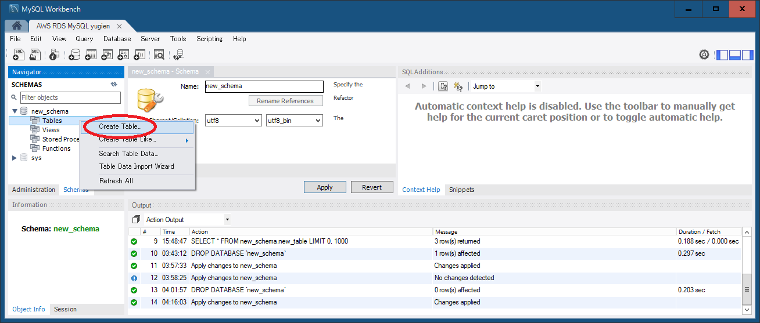Click the Filter objects search field
Screen dimensions: 760x323
coord(70,97)
